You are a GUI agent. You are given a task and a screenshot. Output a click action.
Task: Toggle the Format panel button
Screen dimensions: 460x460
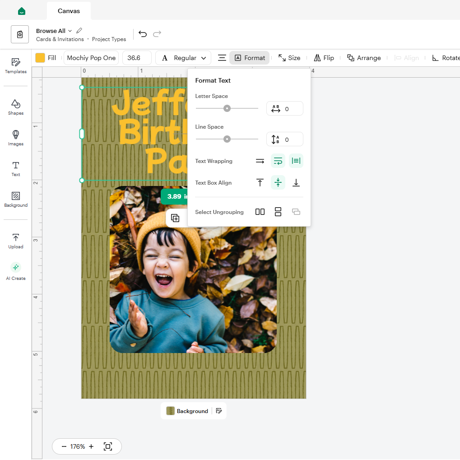tap(250, 58)
